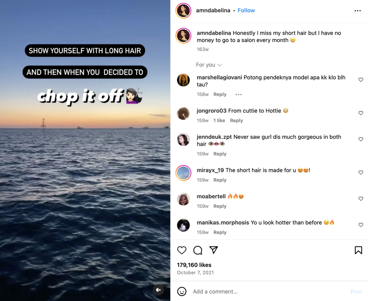
Task: Open comments via speech bubble icon
Action: (198, 250)
